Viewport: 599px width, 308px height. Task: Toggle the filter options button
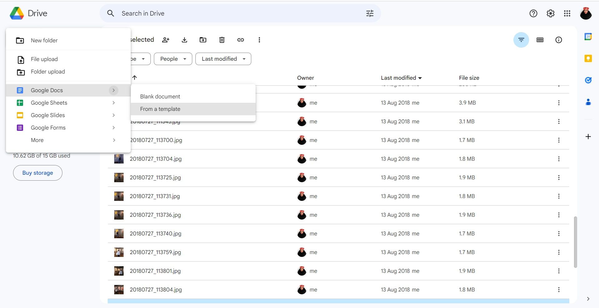point(521,40)
